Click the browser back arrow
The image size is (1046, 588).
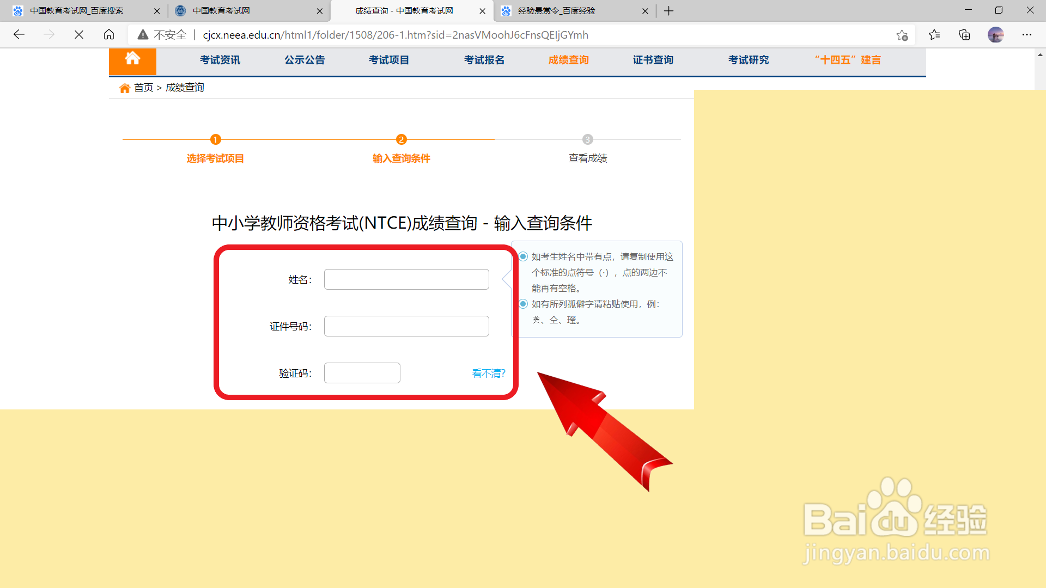[19, 35]
